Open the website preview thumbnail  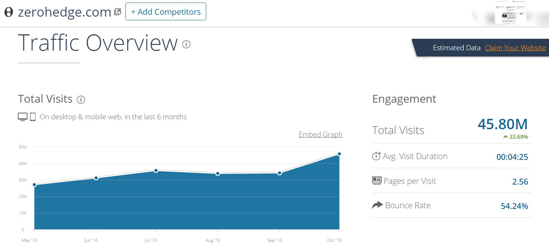(510, 13)
